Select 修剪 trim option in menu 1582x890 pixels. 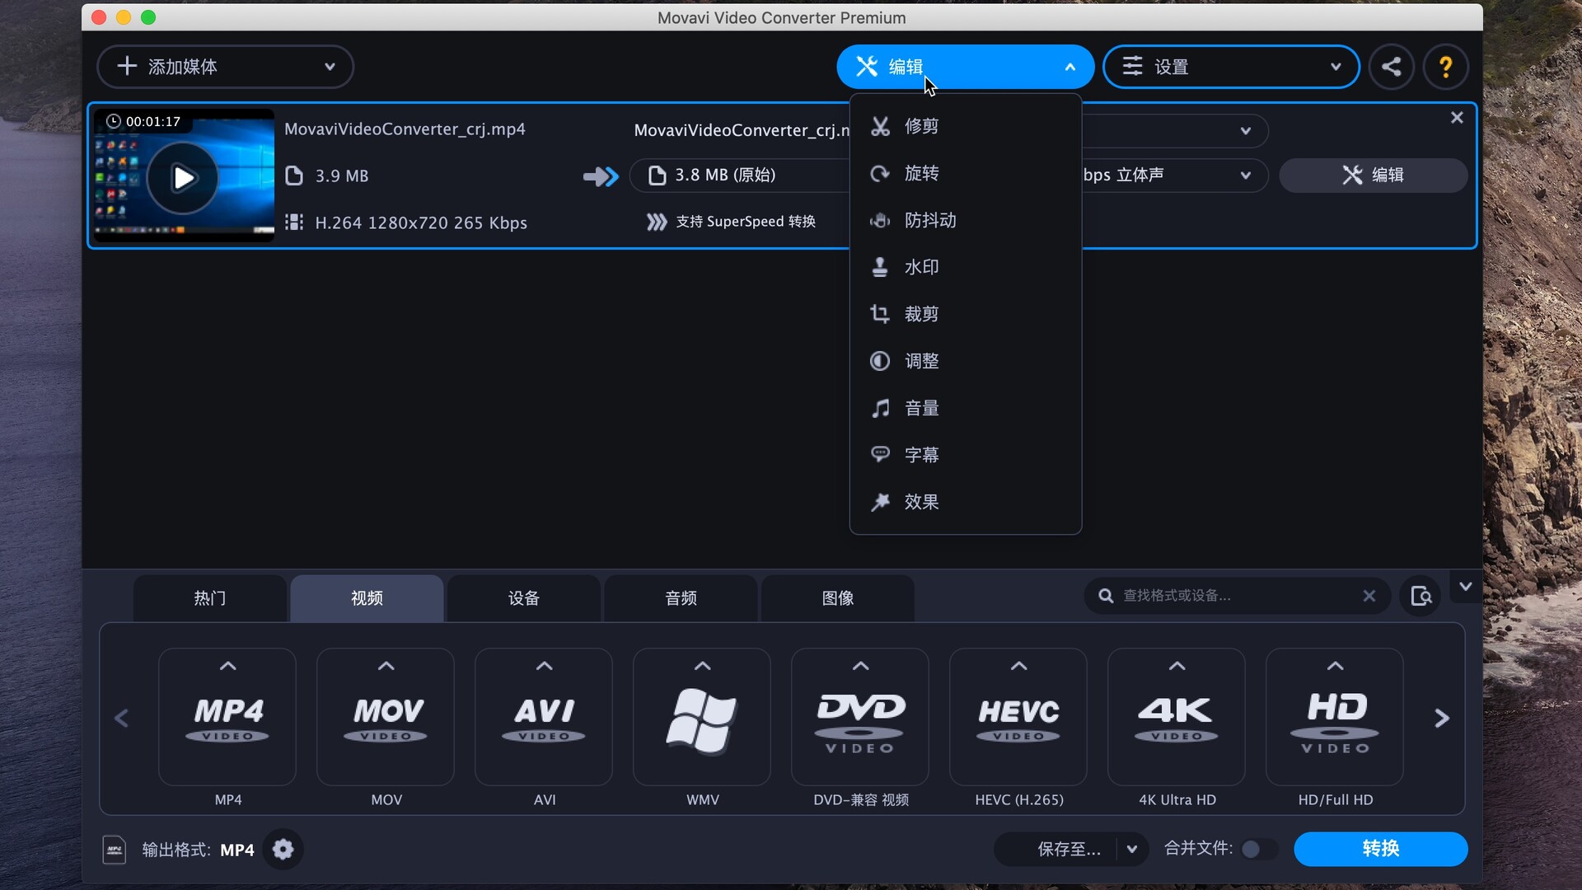tap(965, 126)
